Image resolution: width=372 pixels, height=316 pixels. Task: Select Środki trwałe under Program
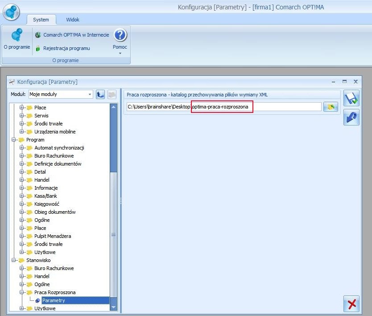coord(49,244)
